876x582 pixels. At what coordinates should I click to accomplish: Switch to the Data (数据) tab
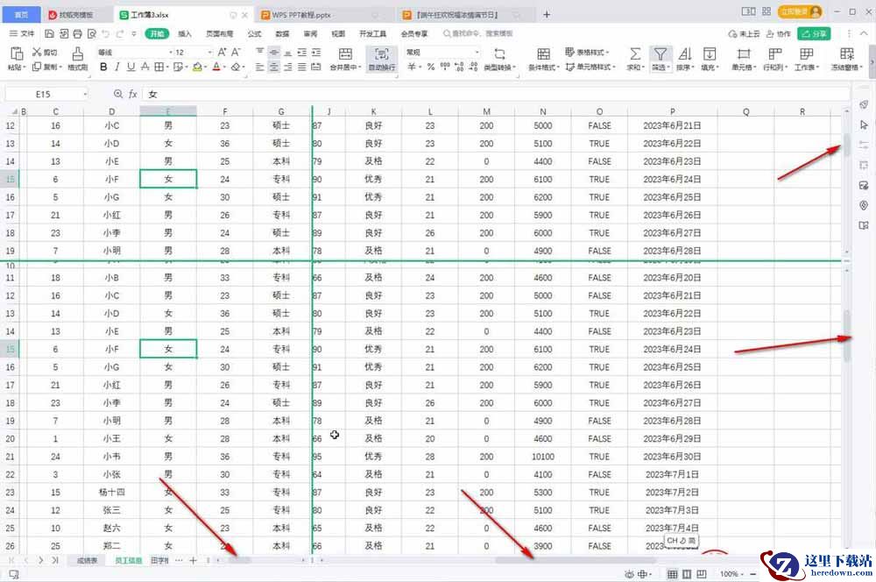pyautogui.click(x=282, y=34)
